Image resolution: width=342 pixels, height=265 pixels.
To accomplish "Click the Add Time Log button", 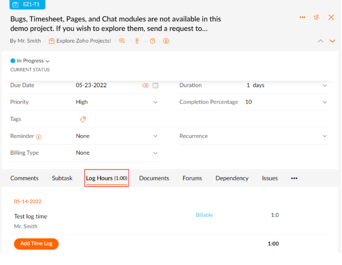I will pyautogui.click(x=36, y=244).
